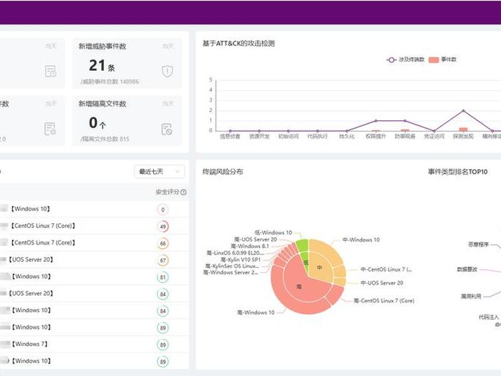This screenshot has height=376, width=501.
Task: Click the 0 个 isolated files count
Action: click(x=97, y=123)
